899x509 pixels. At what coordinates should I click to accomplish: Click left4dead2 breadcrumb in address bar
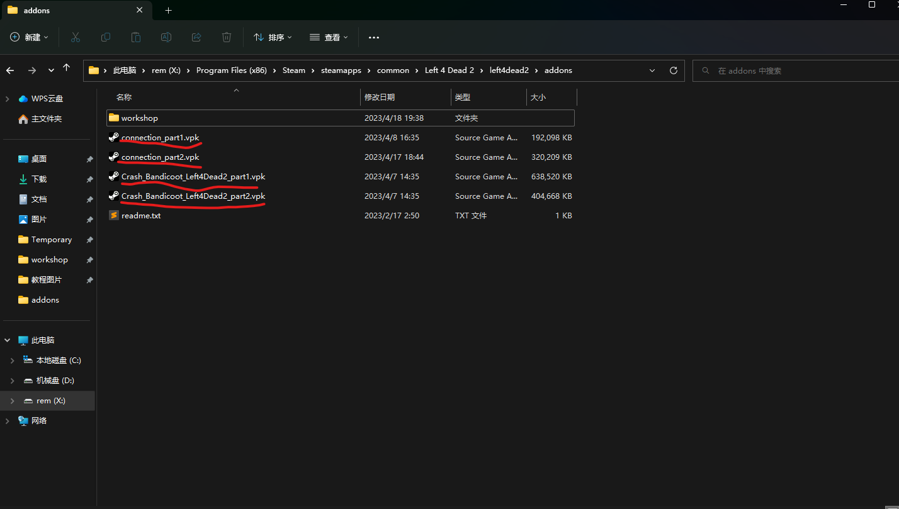pos(510,70)
